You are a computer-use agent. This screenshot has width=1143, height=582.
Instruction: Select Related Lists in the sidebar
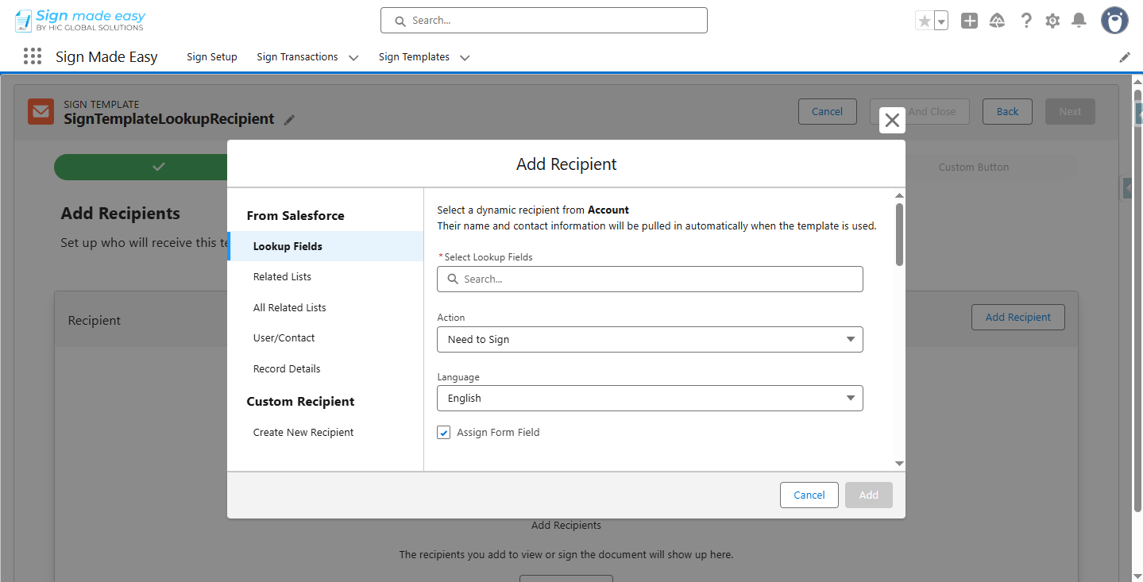[282, 277]
